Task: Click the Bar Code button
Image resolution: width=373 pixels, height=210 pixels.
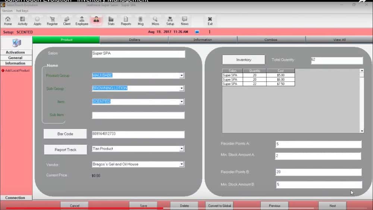Action: point(65,134)
